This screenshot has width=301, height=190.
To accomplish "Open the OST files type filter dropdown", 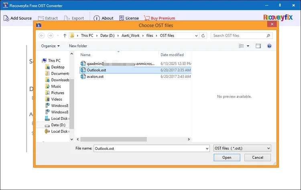I will click(x=242, y=148).
